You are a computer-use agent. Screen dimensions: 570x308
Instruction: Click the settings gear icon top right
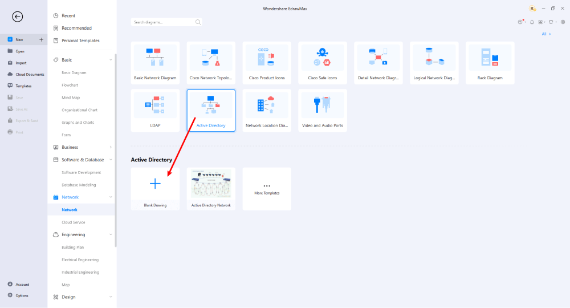click(563, 22)
